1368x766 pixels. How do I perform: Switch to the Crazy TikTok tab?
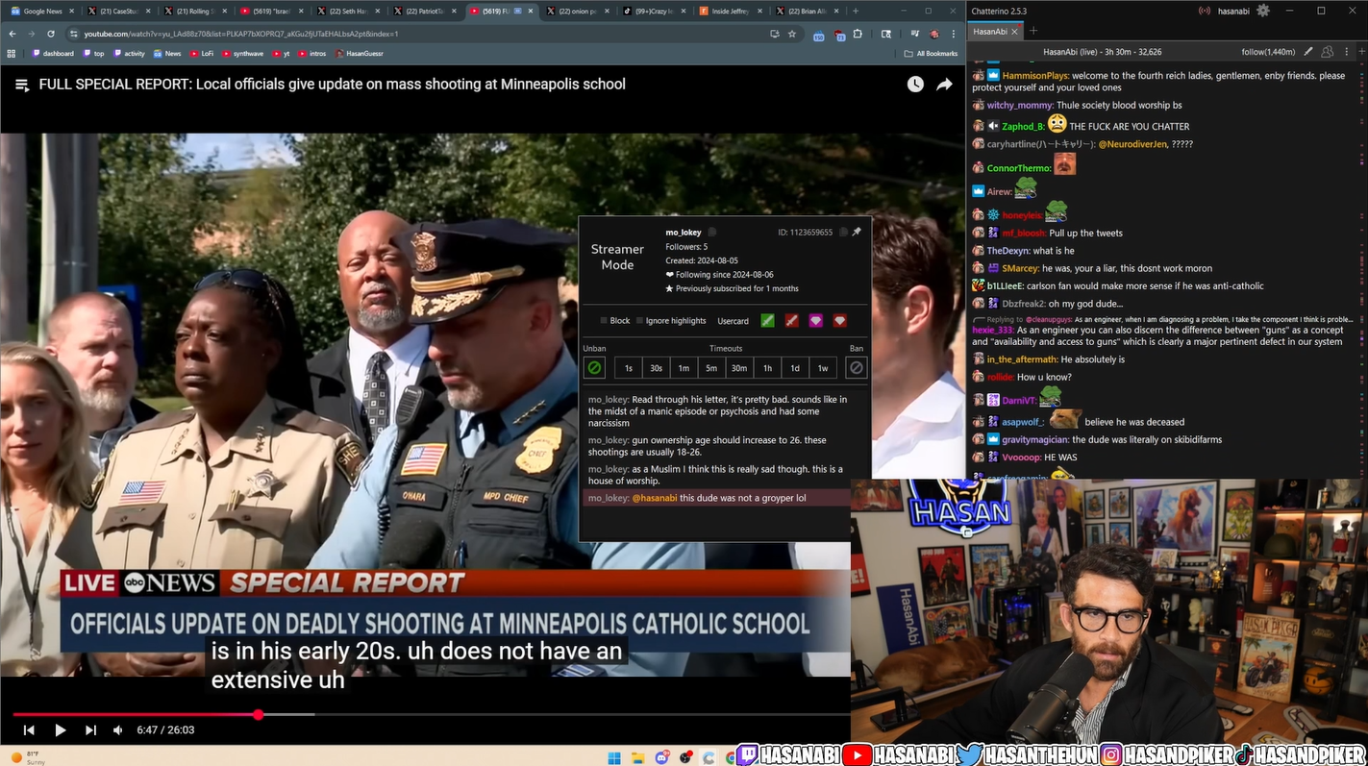tap(655, 11)
